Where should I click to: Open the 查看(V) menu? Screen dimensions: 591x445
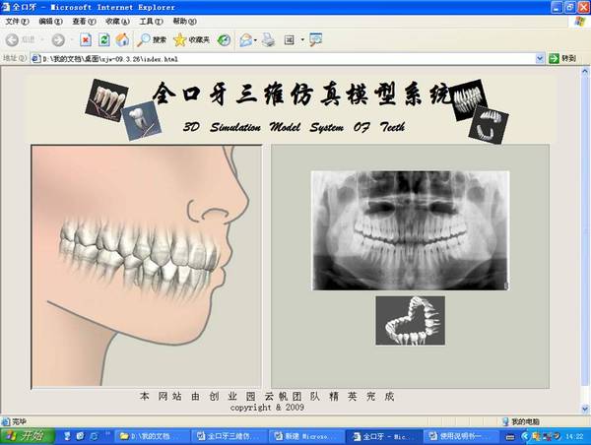point(84,22)
